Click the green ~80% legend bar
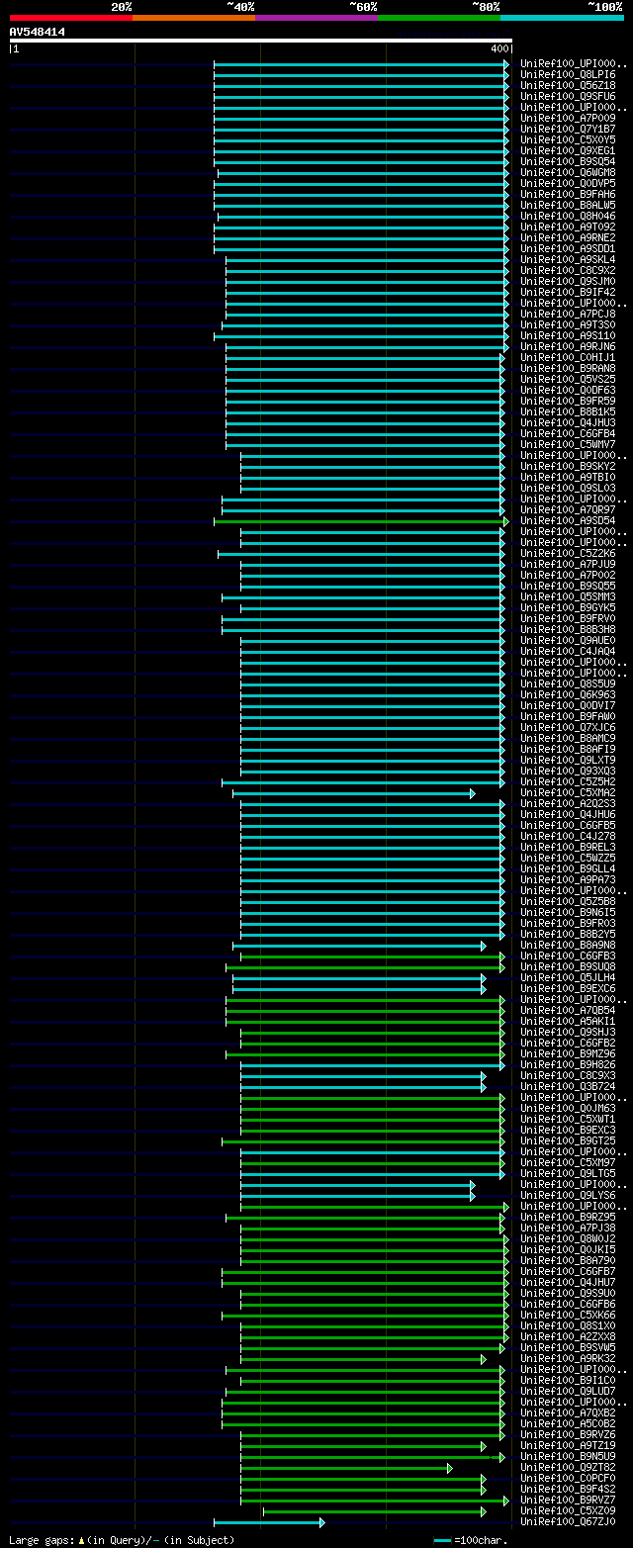Image resolution: width=633 pixels, height=1548 pixels. point(439,18)
